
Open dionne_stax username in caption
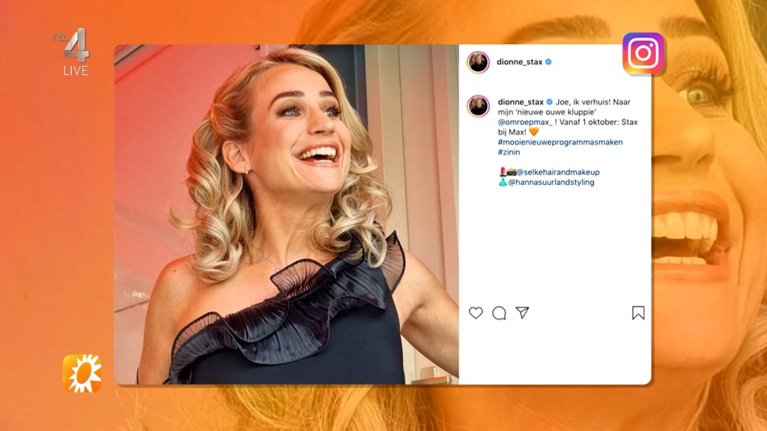[x=521, y=102]
